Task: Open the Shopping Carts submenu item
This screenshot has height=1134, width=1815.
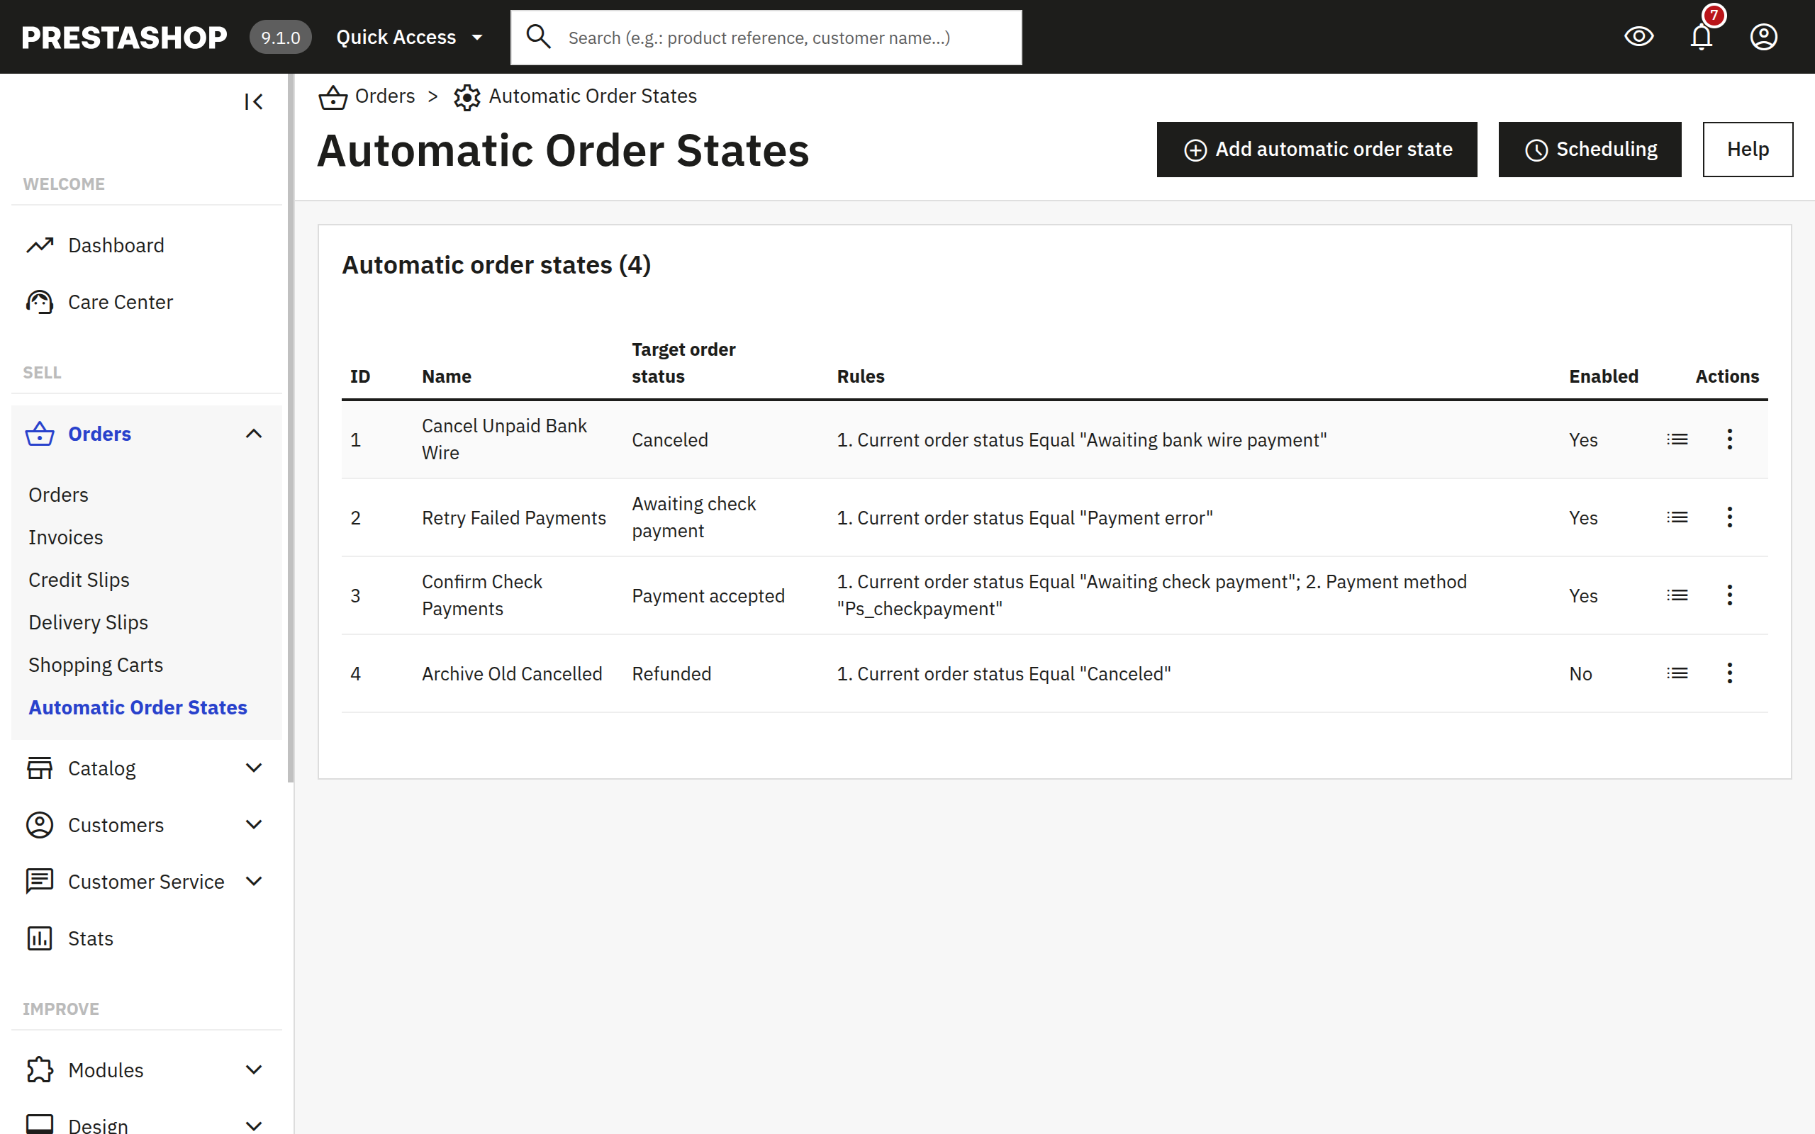Action: [95, 666]
